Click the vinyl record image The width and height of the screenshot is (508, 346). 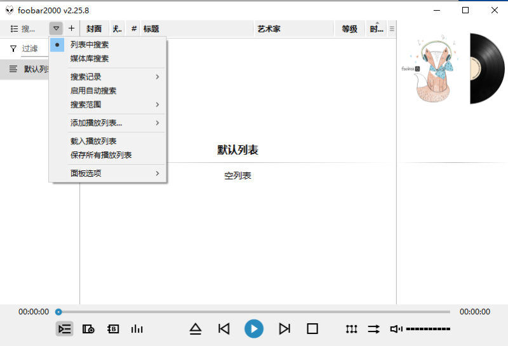tap(487, 68)
